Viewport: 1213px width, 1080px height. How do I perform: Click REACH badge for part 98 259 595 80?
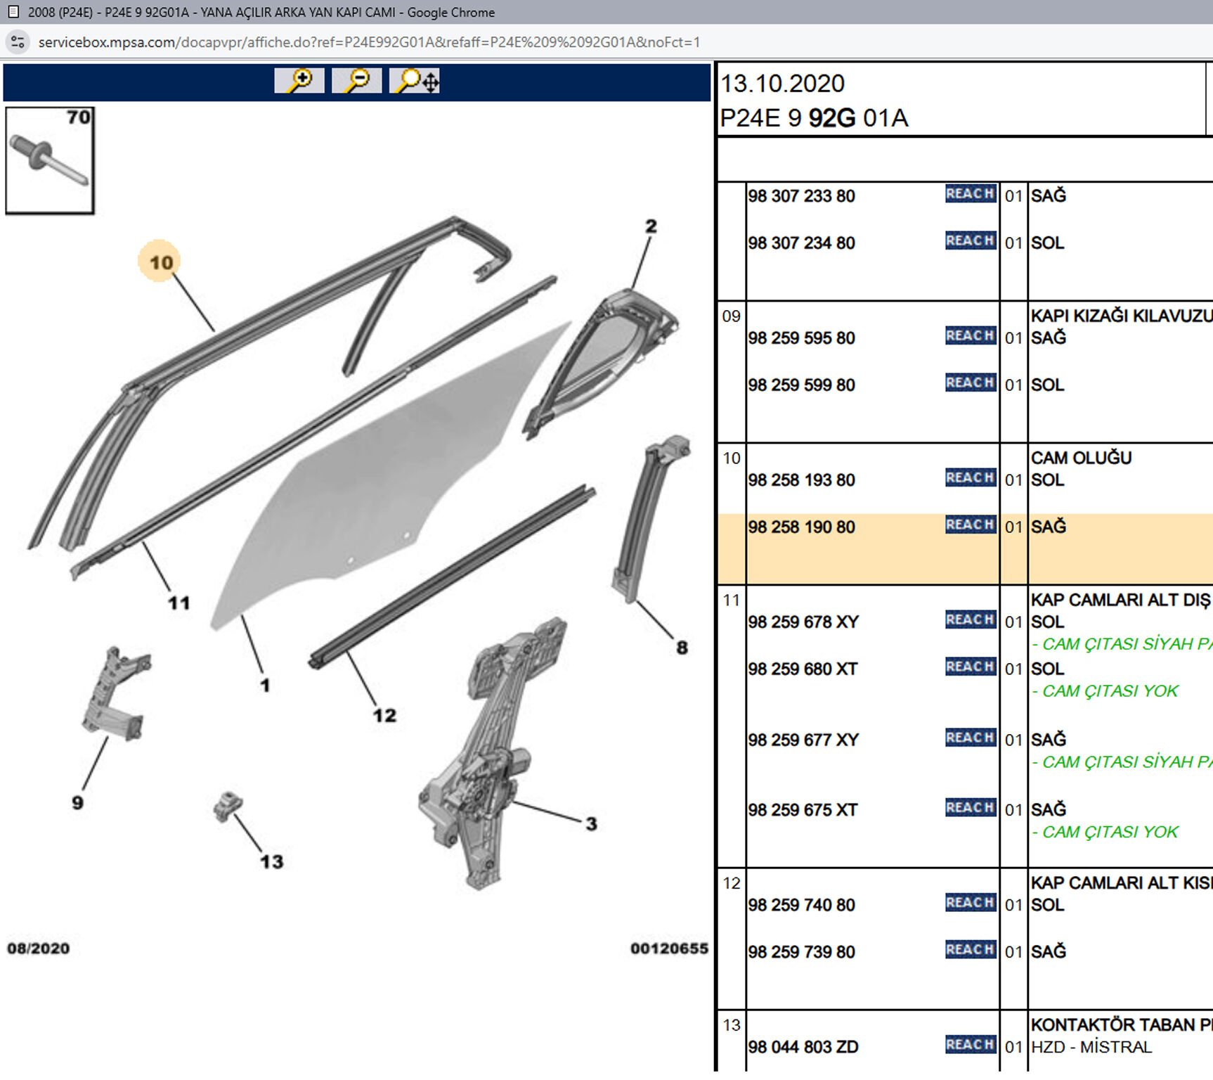coord(970,336)
